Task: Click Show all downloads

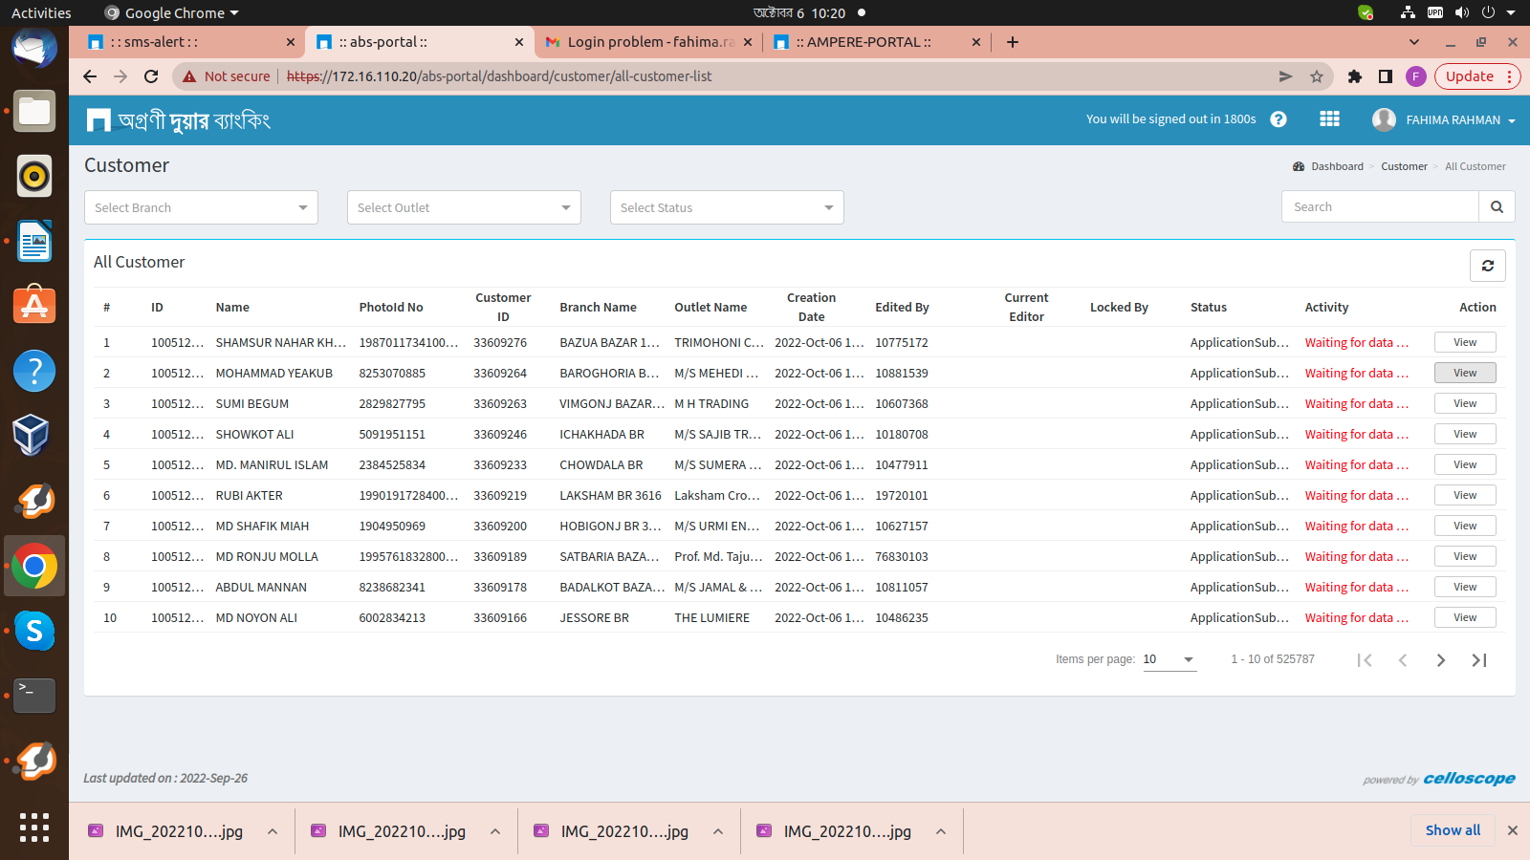Action: click(x=1453, y=830)
